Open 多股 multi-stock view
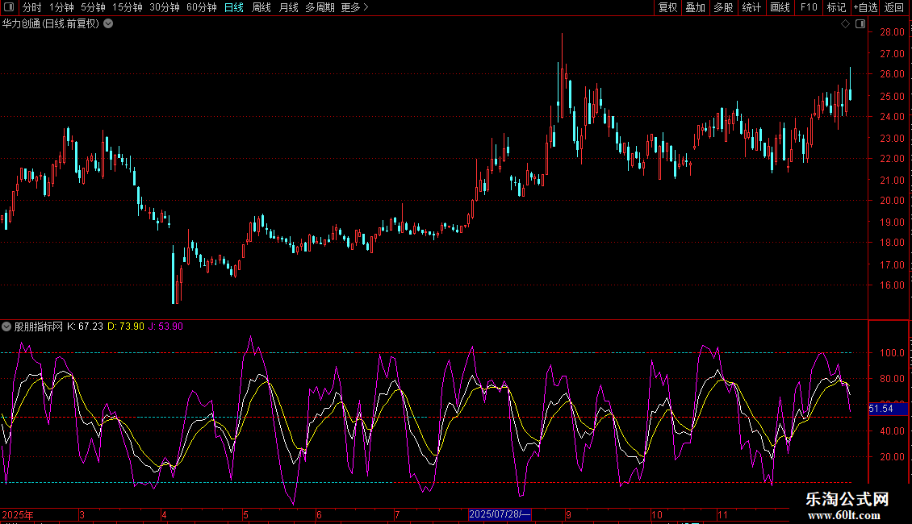This screenshot has height=524, width=912. pyautogui.click(x=723, y=7)
